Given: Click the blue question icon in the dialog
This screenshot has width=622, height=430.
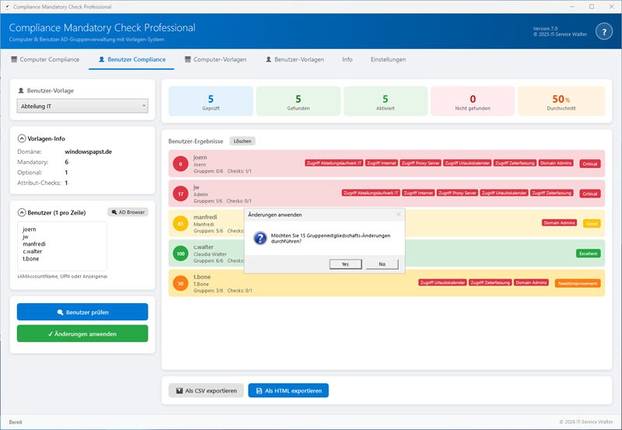Looking at the screenshot, I should [x=257, y=239].
